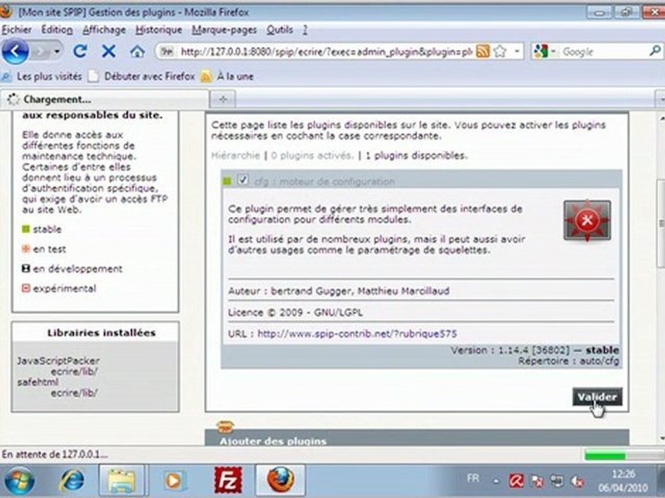Image resolution: width=665 pixels, height=498 pixels.
Task: Click the red antivirus tray icon
Action: (x=516, y=481)
